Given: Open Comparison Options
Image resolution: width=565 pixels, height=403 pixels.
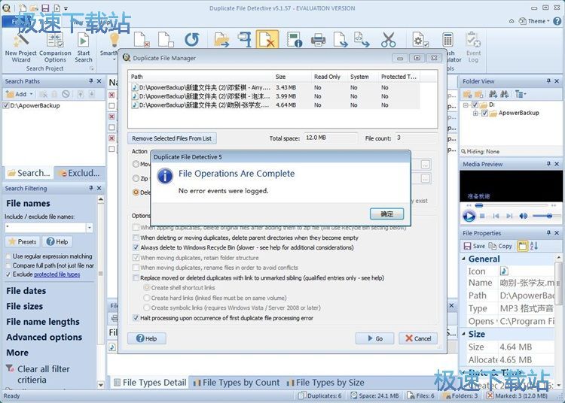Looking at the screenshot, I should (55, 48).
